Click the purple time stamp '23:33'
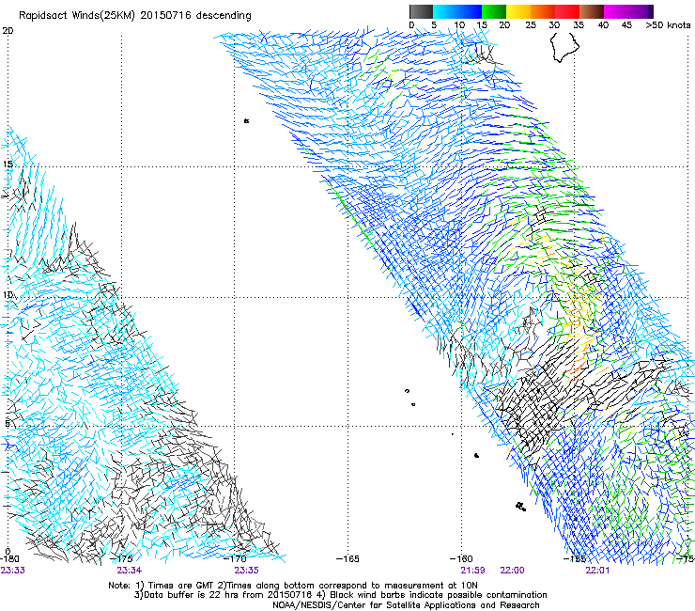 (x=13, y=571)
